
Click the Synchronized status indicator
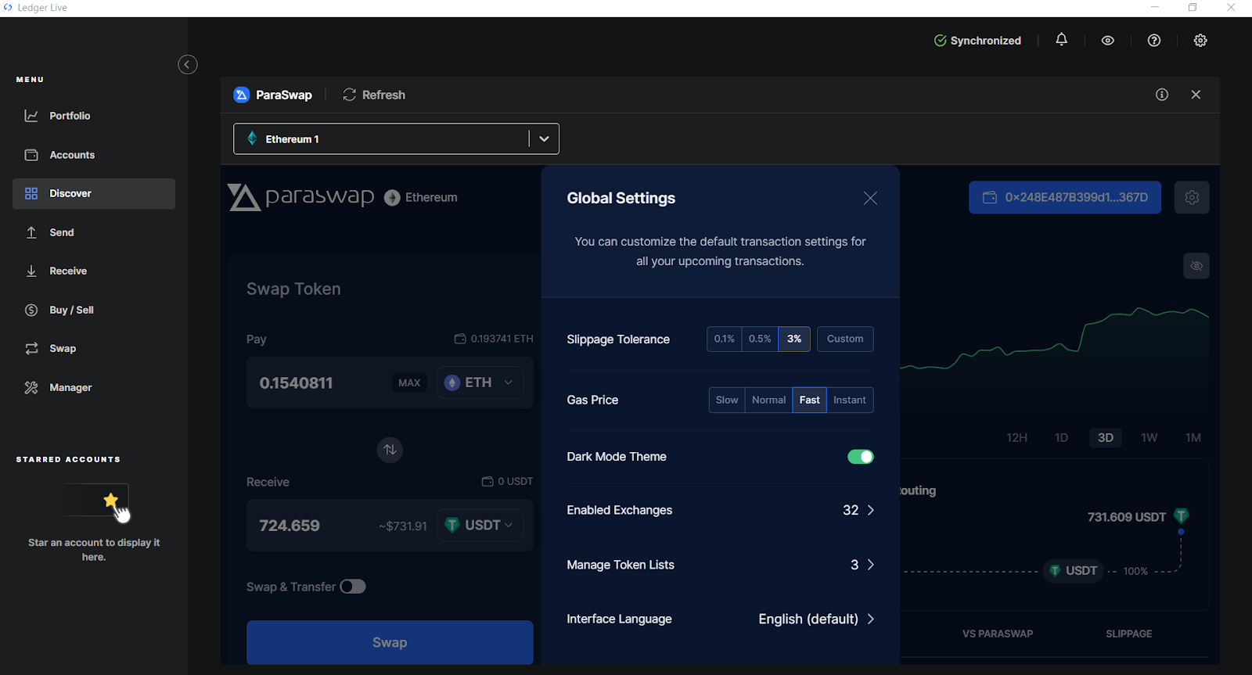click(x=977, y=41)
